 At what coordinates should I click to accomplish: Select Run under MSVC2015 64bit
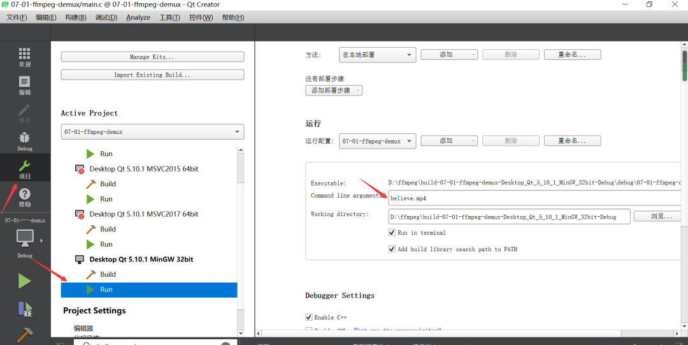coord(106,199)
